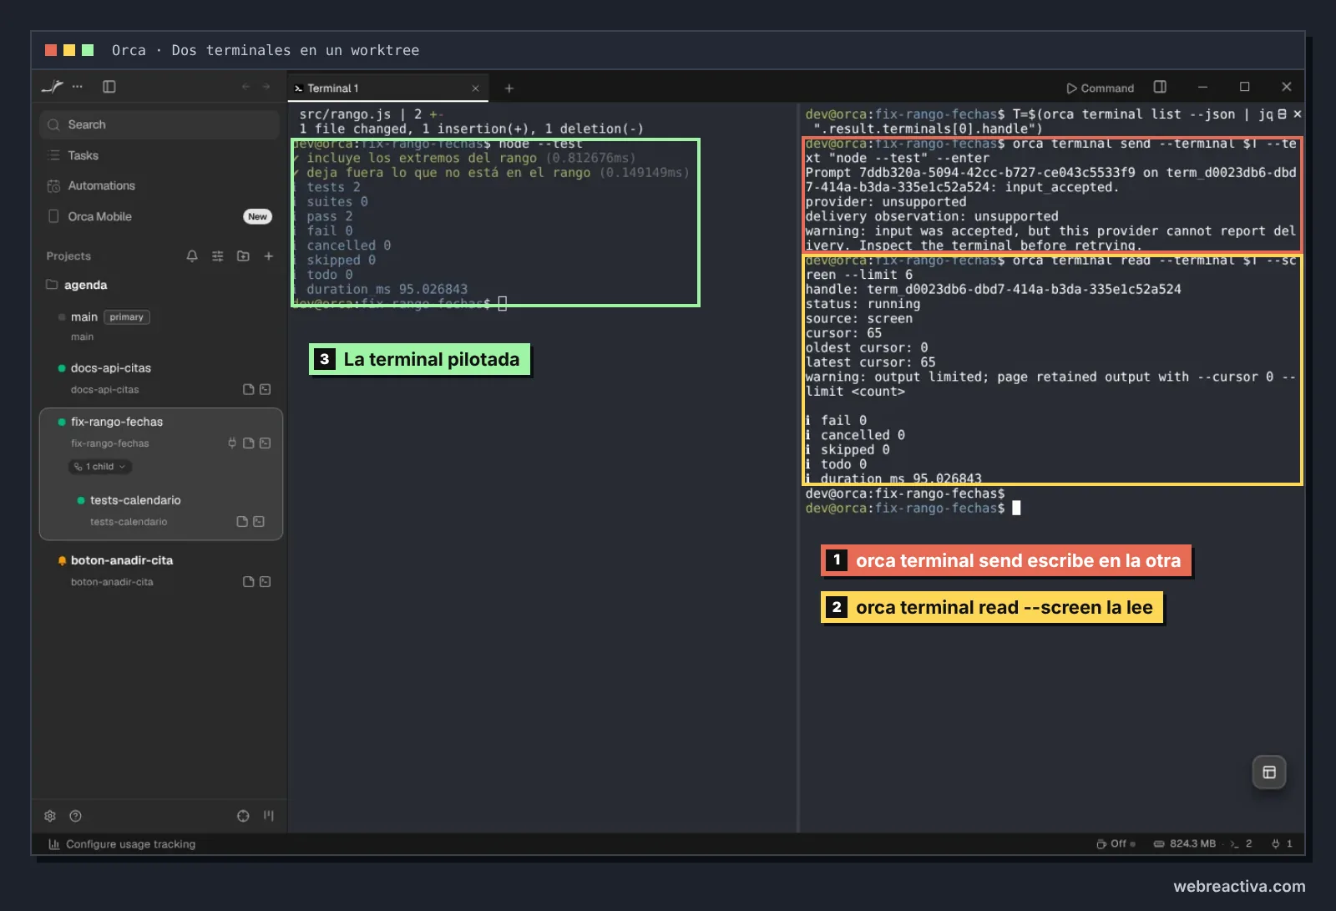Viewport: 1336px width, 911px height.
Task: Open Orca Mobile
Action: coord(100,216)
